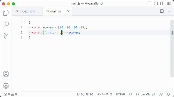Viewport: 174px width, 97px height.
Task: Go to line via 行 5、列 20
Action: [x=85, y=94]
